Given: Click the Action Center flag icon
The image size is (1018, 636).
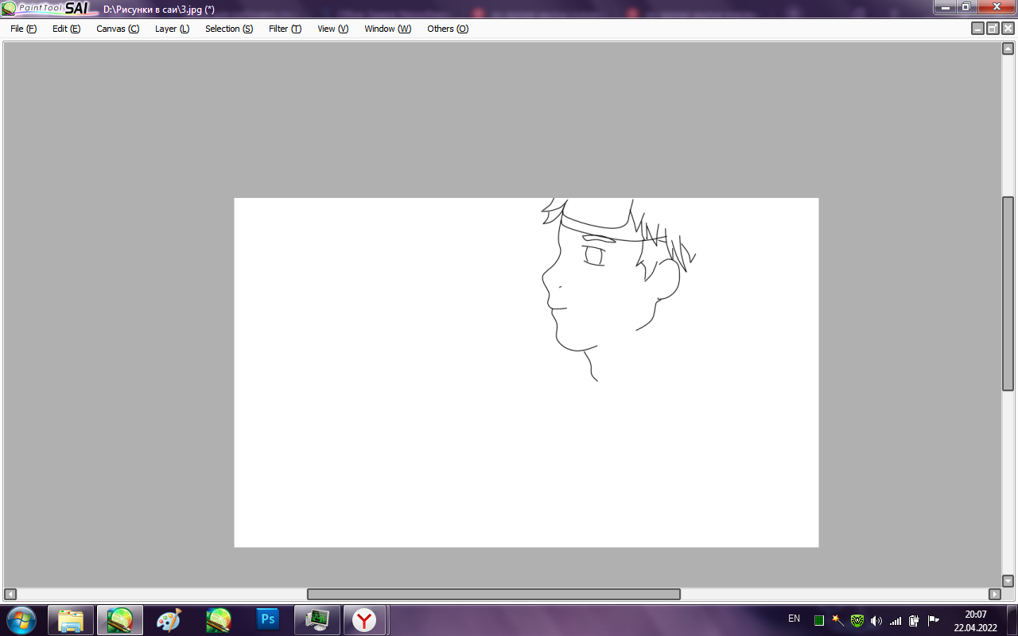Looking at the screenshot, I should 934,620.
